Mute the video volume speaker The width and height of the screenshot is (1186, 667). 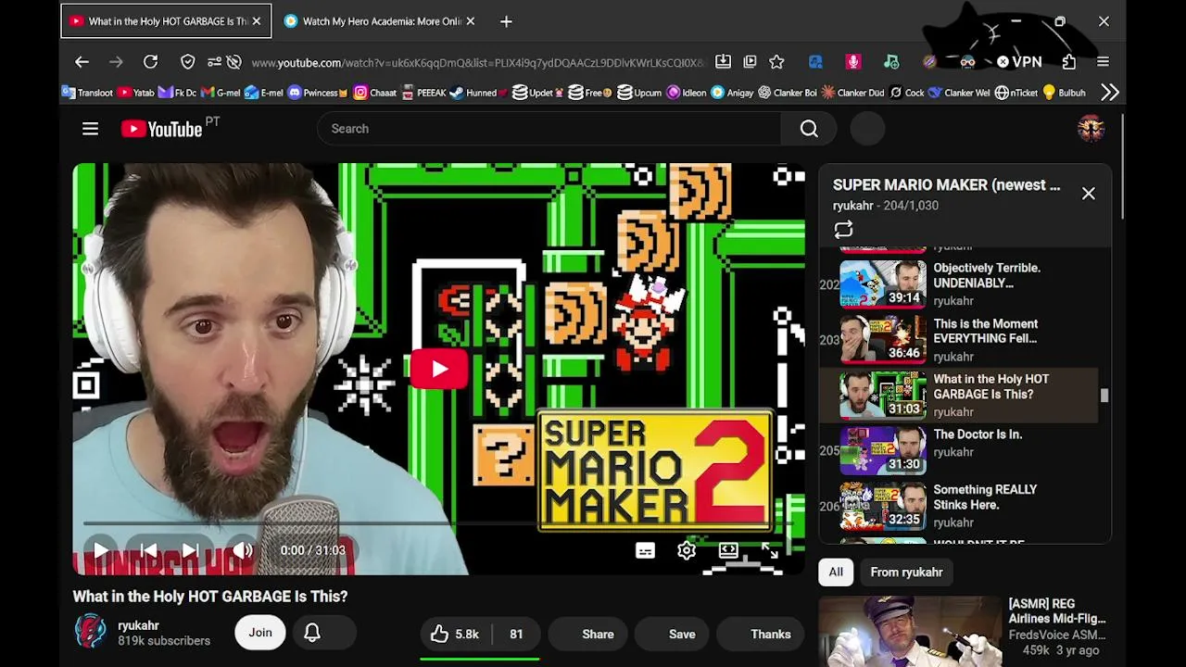242,550
